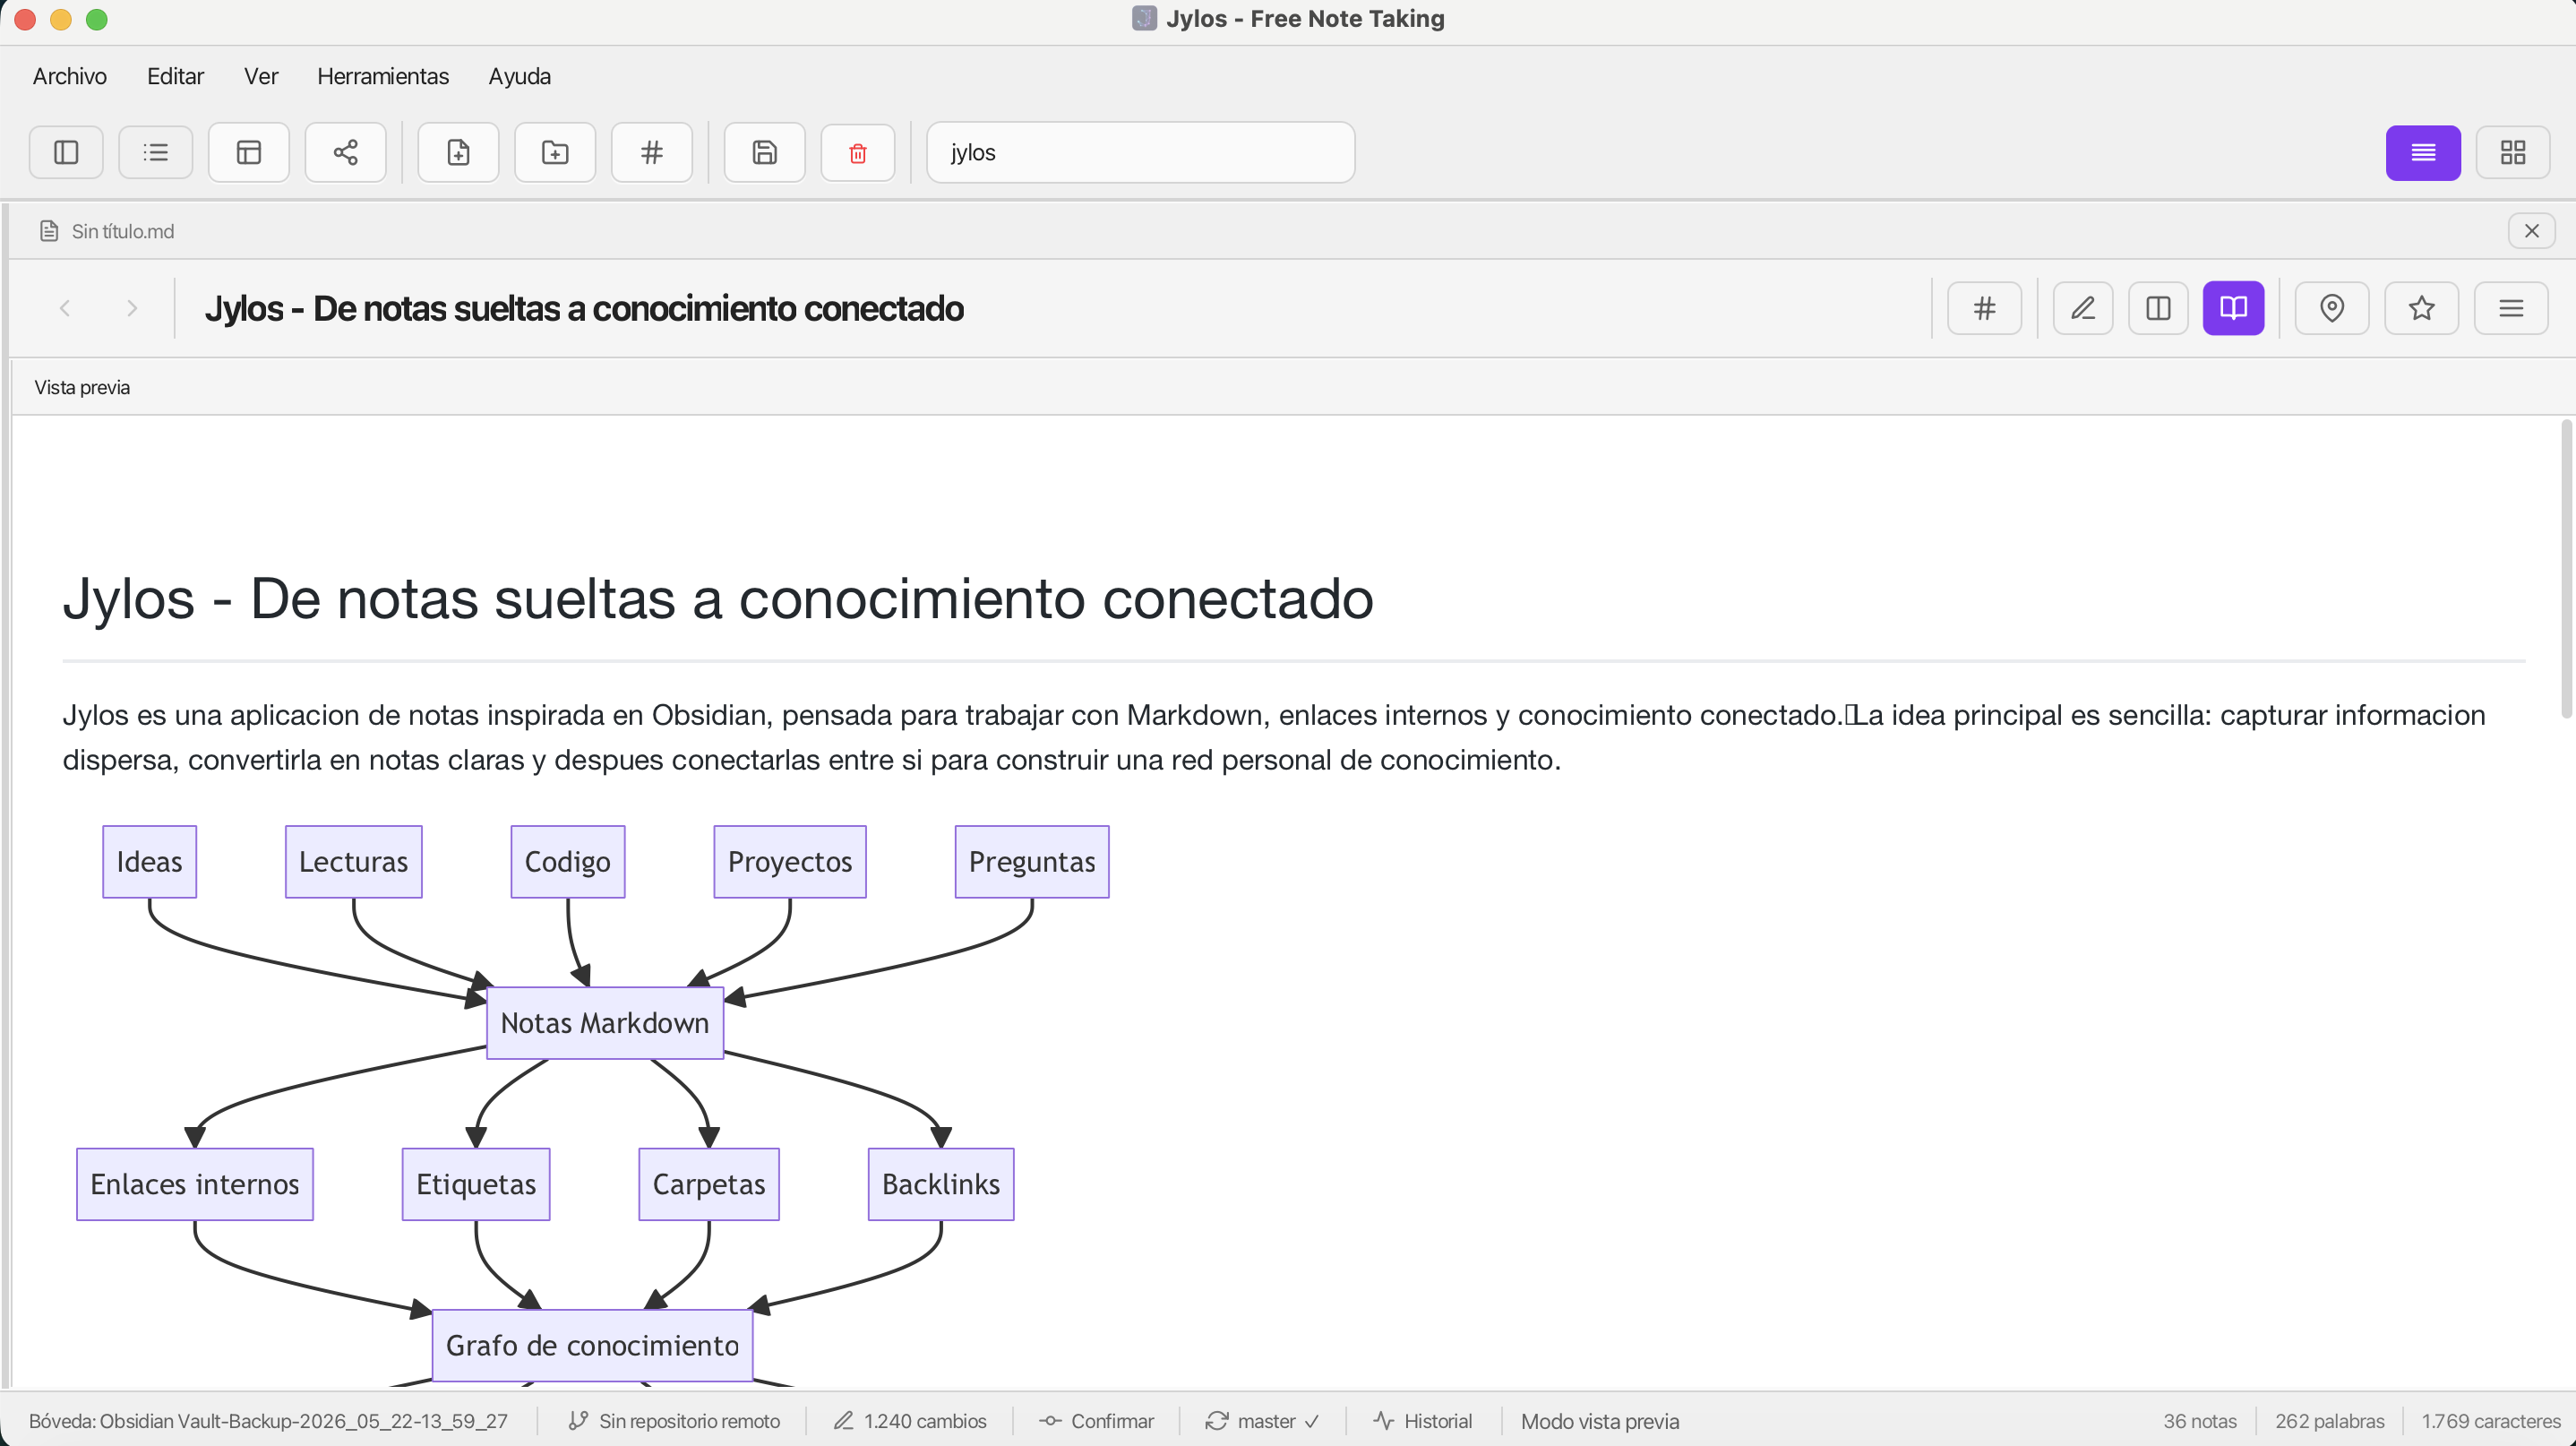Open the graph share icon
Screen dimensions: 2576x1446
pyautogui.click(x=346, y=152)
